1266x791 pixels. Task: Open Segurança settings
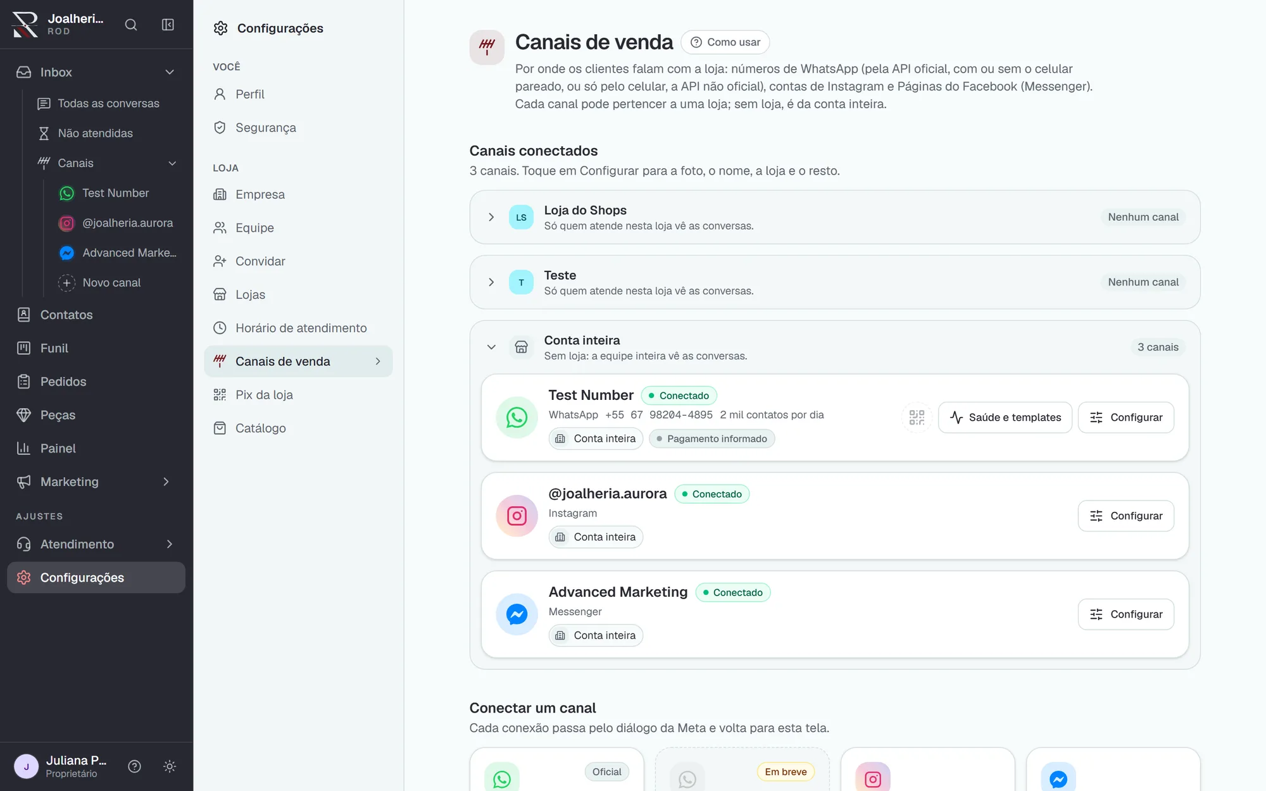298,128
